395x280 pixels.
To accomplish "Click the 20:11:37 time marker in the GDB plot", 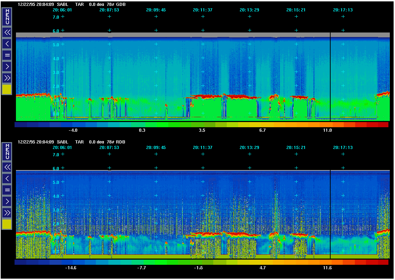I will (x=203, y=10).
